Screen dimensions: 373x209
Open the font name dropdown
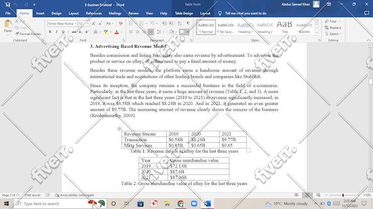75,24
